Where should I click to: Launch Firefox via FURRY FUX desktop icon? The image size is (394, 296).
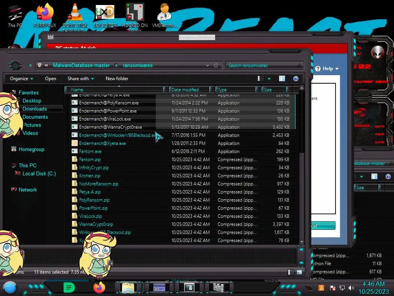pyautogui.click(x=45, y=15)
